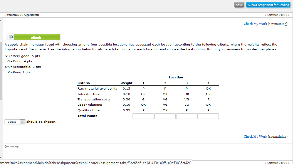This screenshot has width=294, height=165.
Task: Click Total Points field for Location 1
Action: 143,116
